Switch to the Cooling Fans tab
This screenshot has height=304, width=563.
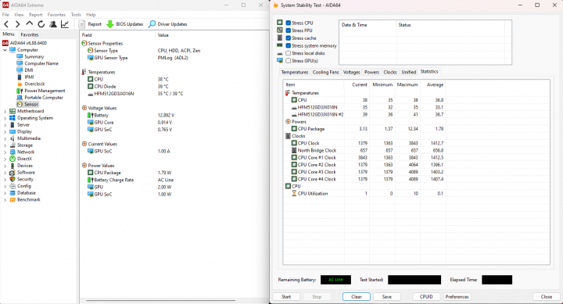point(325,72)
